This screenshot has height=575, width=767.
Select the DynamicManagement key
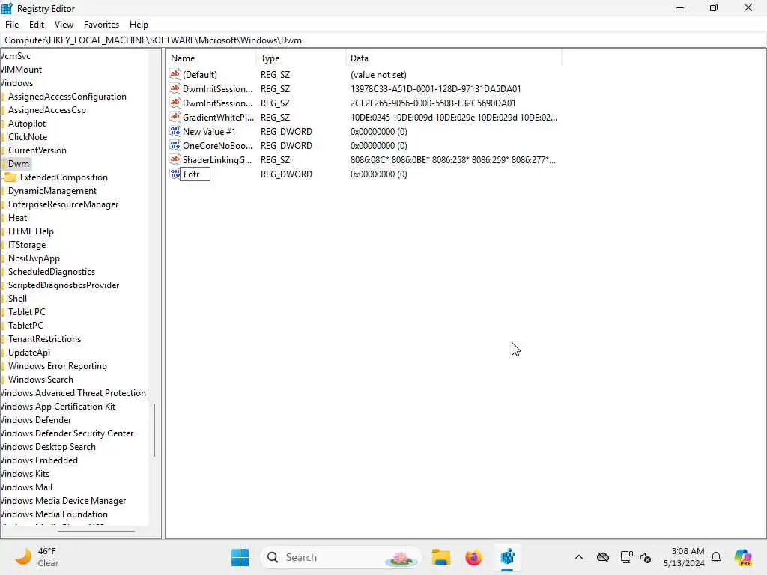tap(52, 191)
